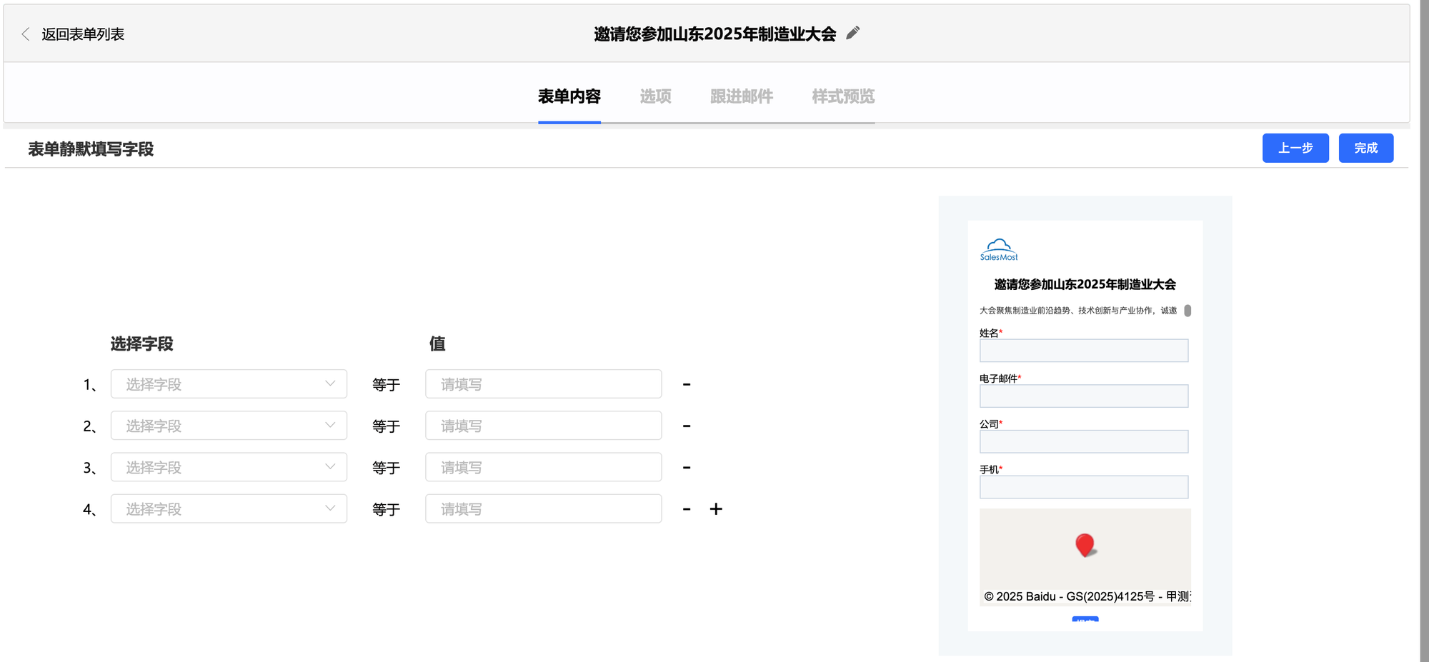Remove row 4 with its minus icon
The width and height of the screenshot is (1429, 662).
pyautogui.click(x=687, y=509)
